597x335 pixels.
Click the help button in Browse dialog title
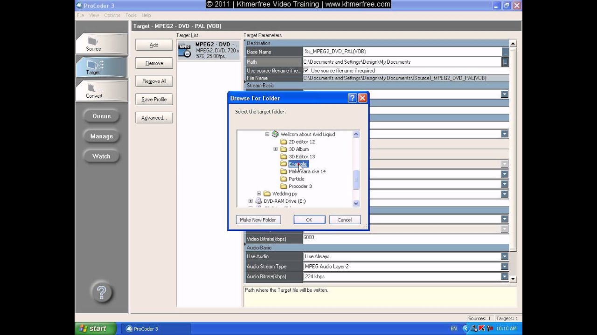pyautogui.click(x=352, y=98)
